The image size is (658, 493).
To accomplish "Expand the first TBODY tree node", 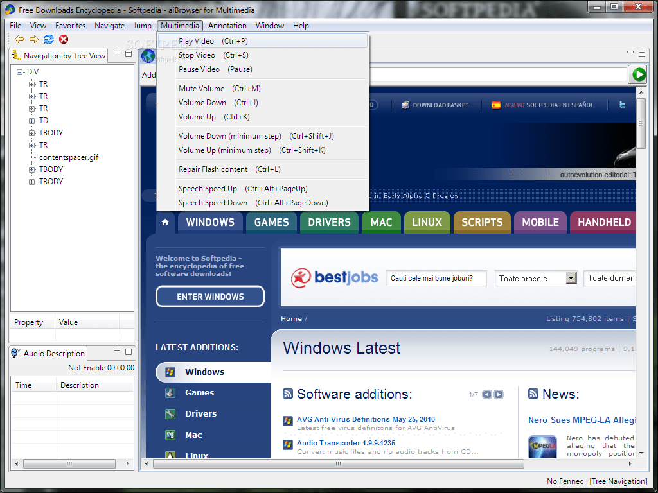I will coord(31,133).
